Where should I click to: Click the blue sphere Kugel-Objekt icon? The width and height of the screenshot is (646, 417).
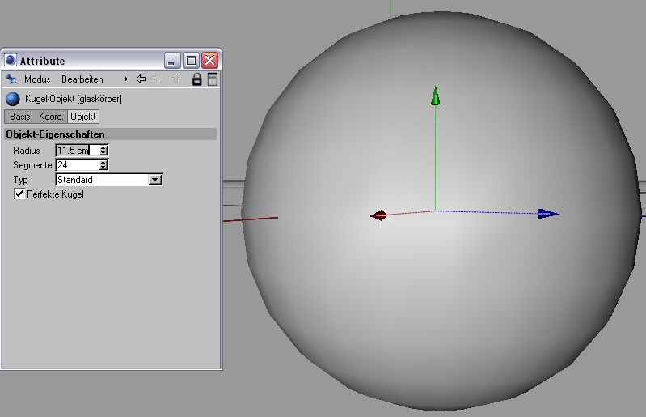coord(13,99)
